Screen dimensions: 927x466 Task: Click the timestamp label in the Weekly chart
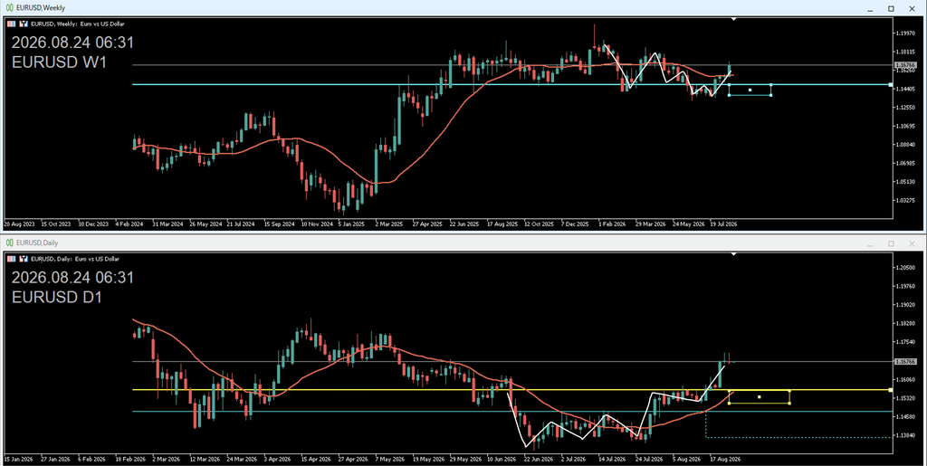coord(72,43)
